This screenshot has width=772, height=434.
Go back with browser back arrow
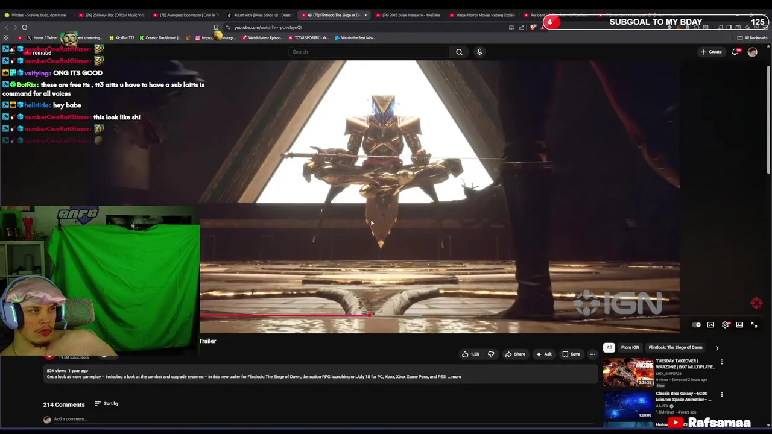pyautogui.click(x=7, y=27)
